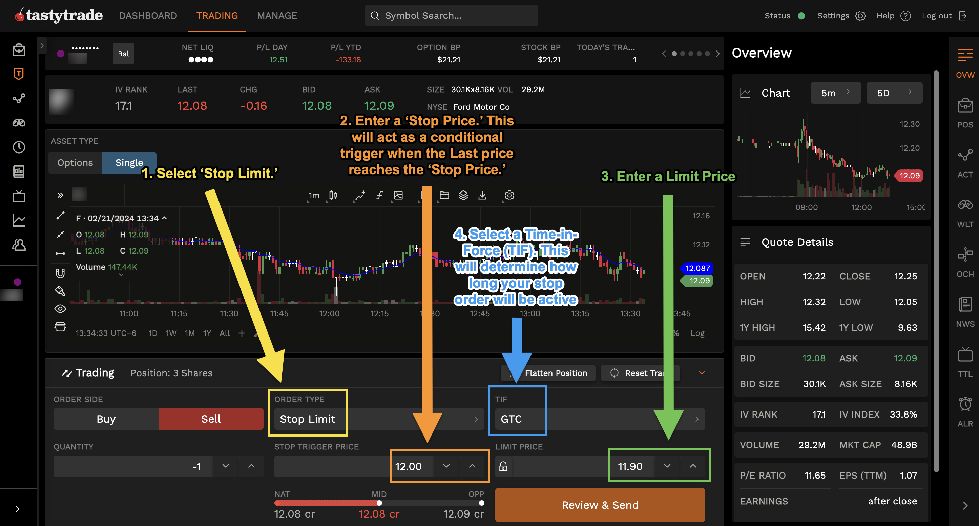This screenshot has width=979, height=526.
Task: Select the download icon on the chart toolbar
Action: click(x=483, y=195)
